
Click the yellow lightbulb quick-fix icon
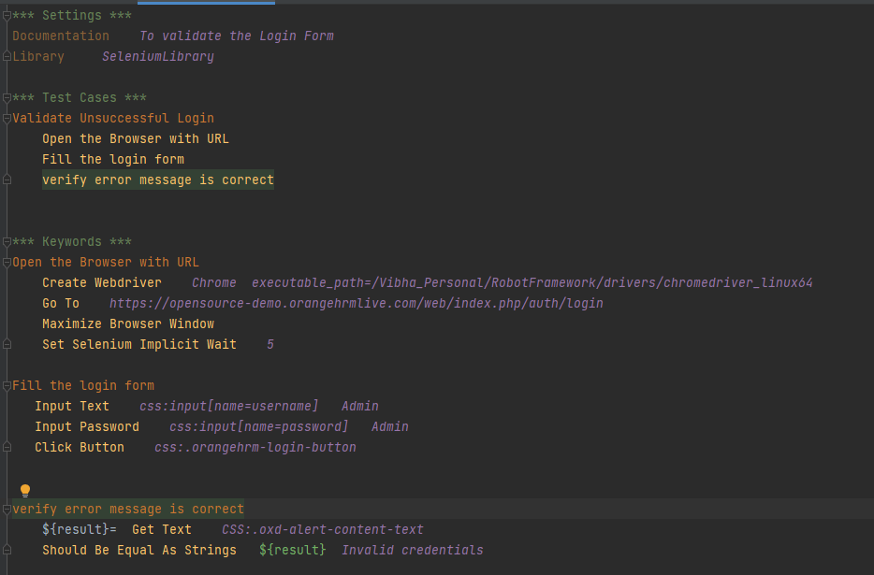point(25,490)
